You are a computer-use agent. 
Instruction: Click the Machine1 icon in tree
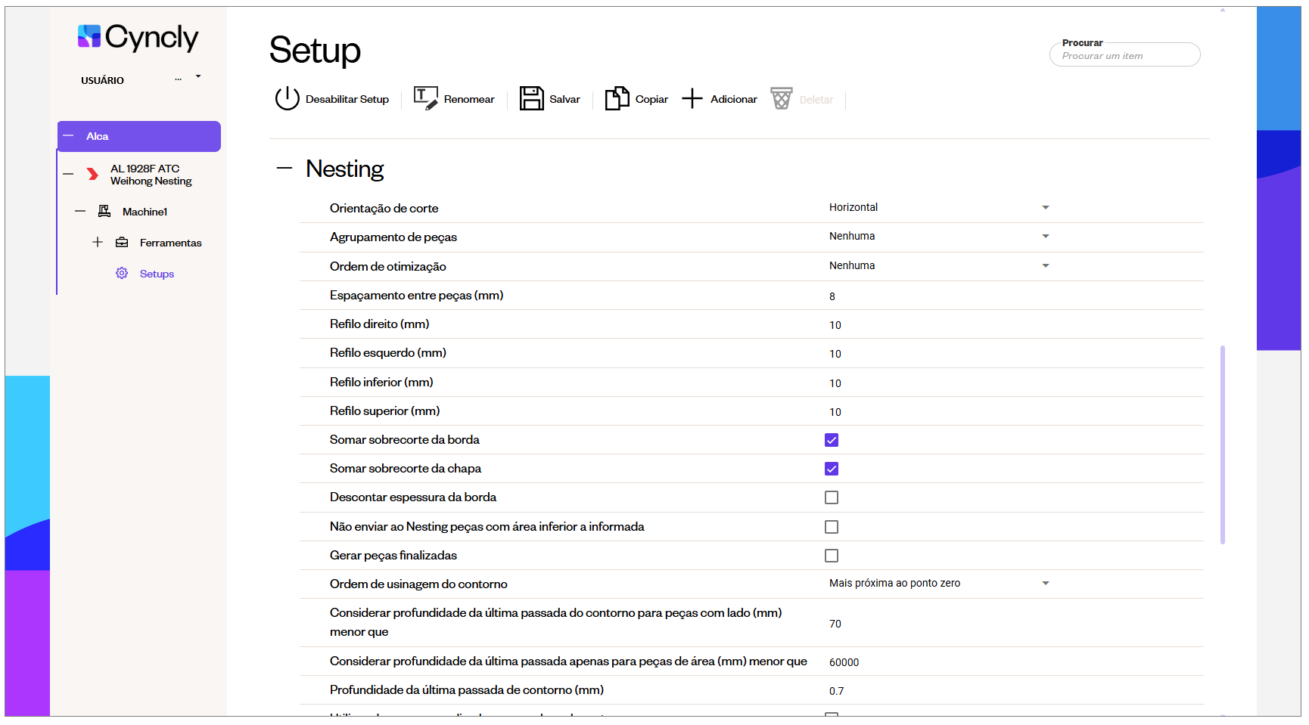[x=104, y=211]
